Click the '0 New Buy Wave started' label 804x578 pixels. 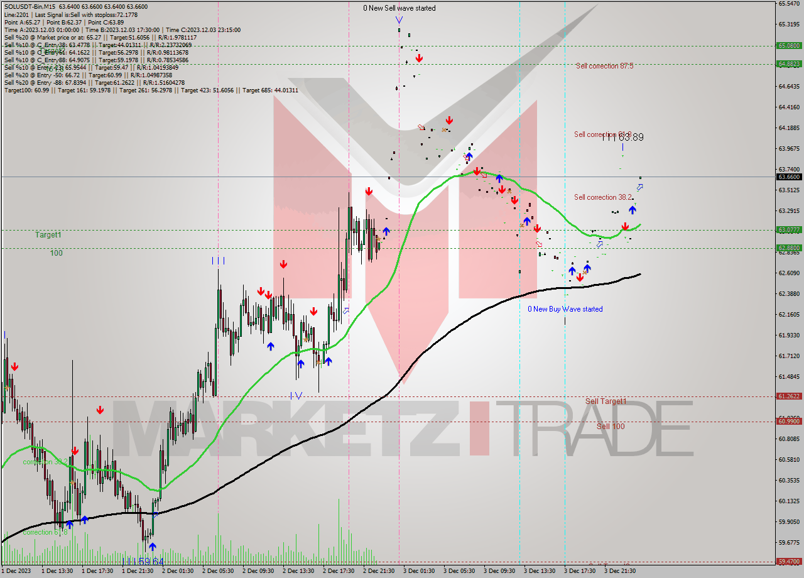tap(565, 309)
